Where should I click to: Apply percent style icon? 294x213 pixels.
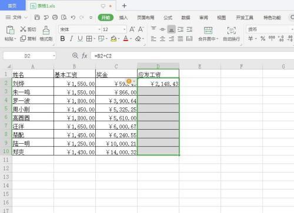pyautogui.click(x=263, y=38)
